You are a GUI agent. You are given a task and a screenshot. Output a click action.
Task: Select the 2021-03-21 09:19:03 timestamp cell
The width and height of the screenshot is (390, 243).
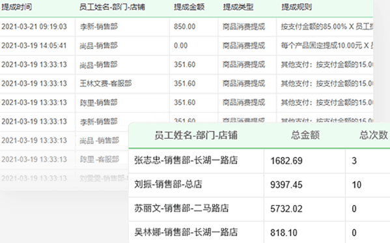(34, 27)
